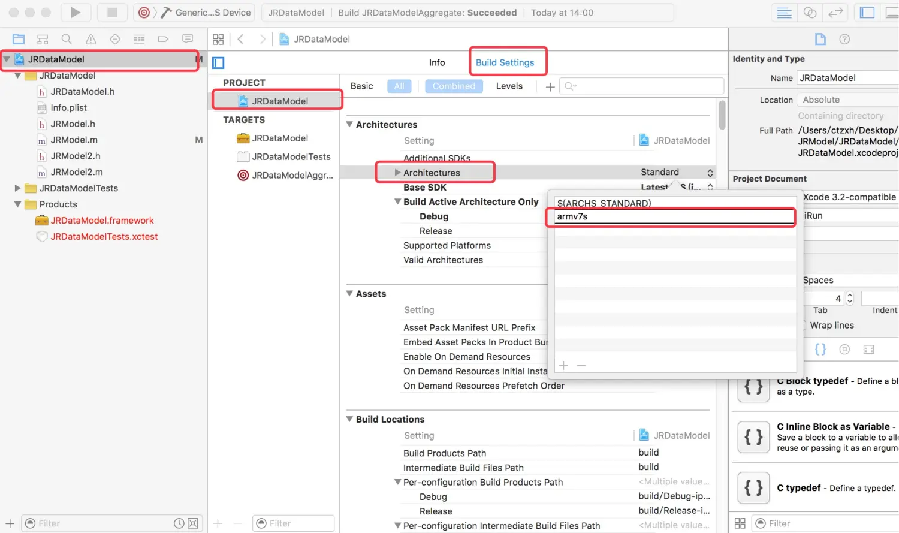The height and width of the screenshot is (533, 899).
Task: Open the Find navigator magnifier icon
Action: [x=67, y=39]
